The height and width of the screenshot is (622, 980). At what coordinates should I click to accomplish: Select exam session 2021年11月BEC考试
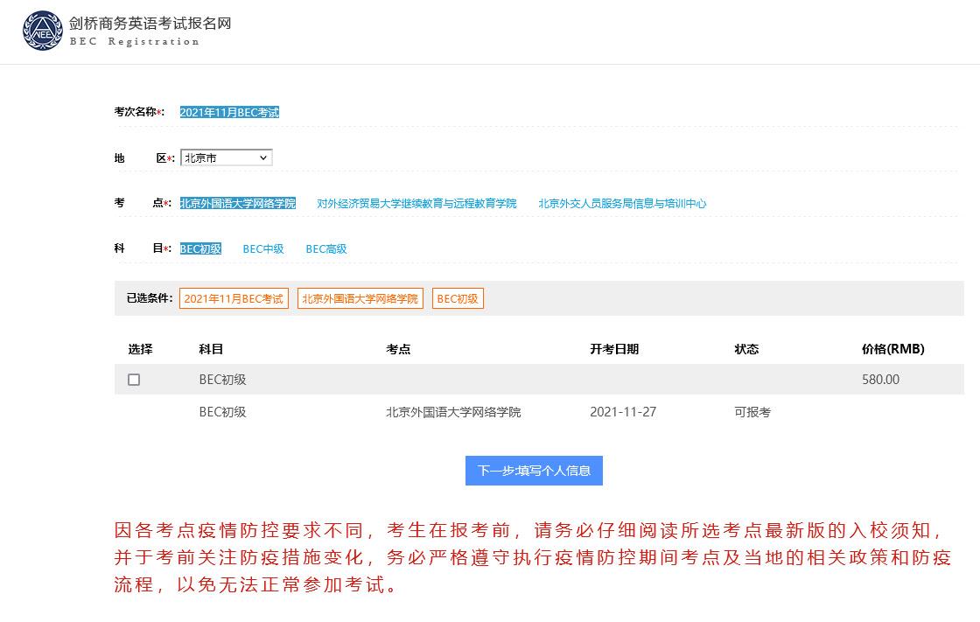click(229, 113)
